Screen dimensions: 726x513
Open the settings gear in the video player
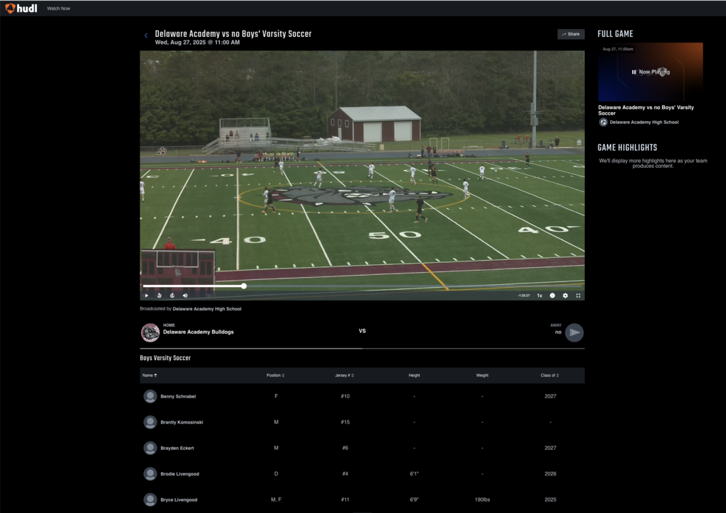[x=565, y=295]
